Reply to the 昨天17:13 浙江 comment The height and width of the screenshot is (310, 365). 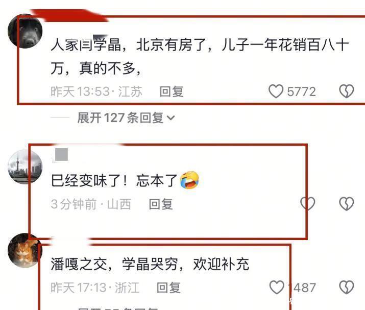tap(168, 288)
